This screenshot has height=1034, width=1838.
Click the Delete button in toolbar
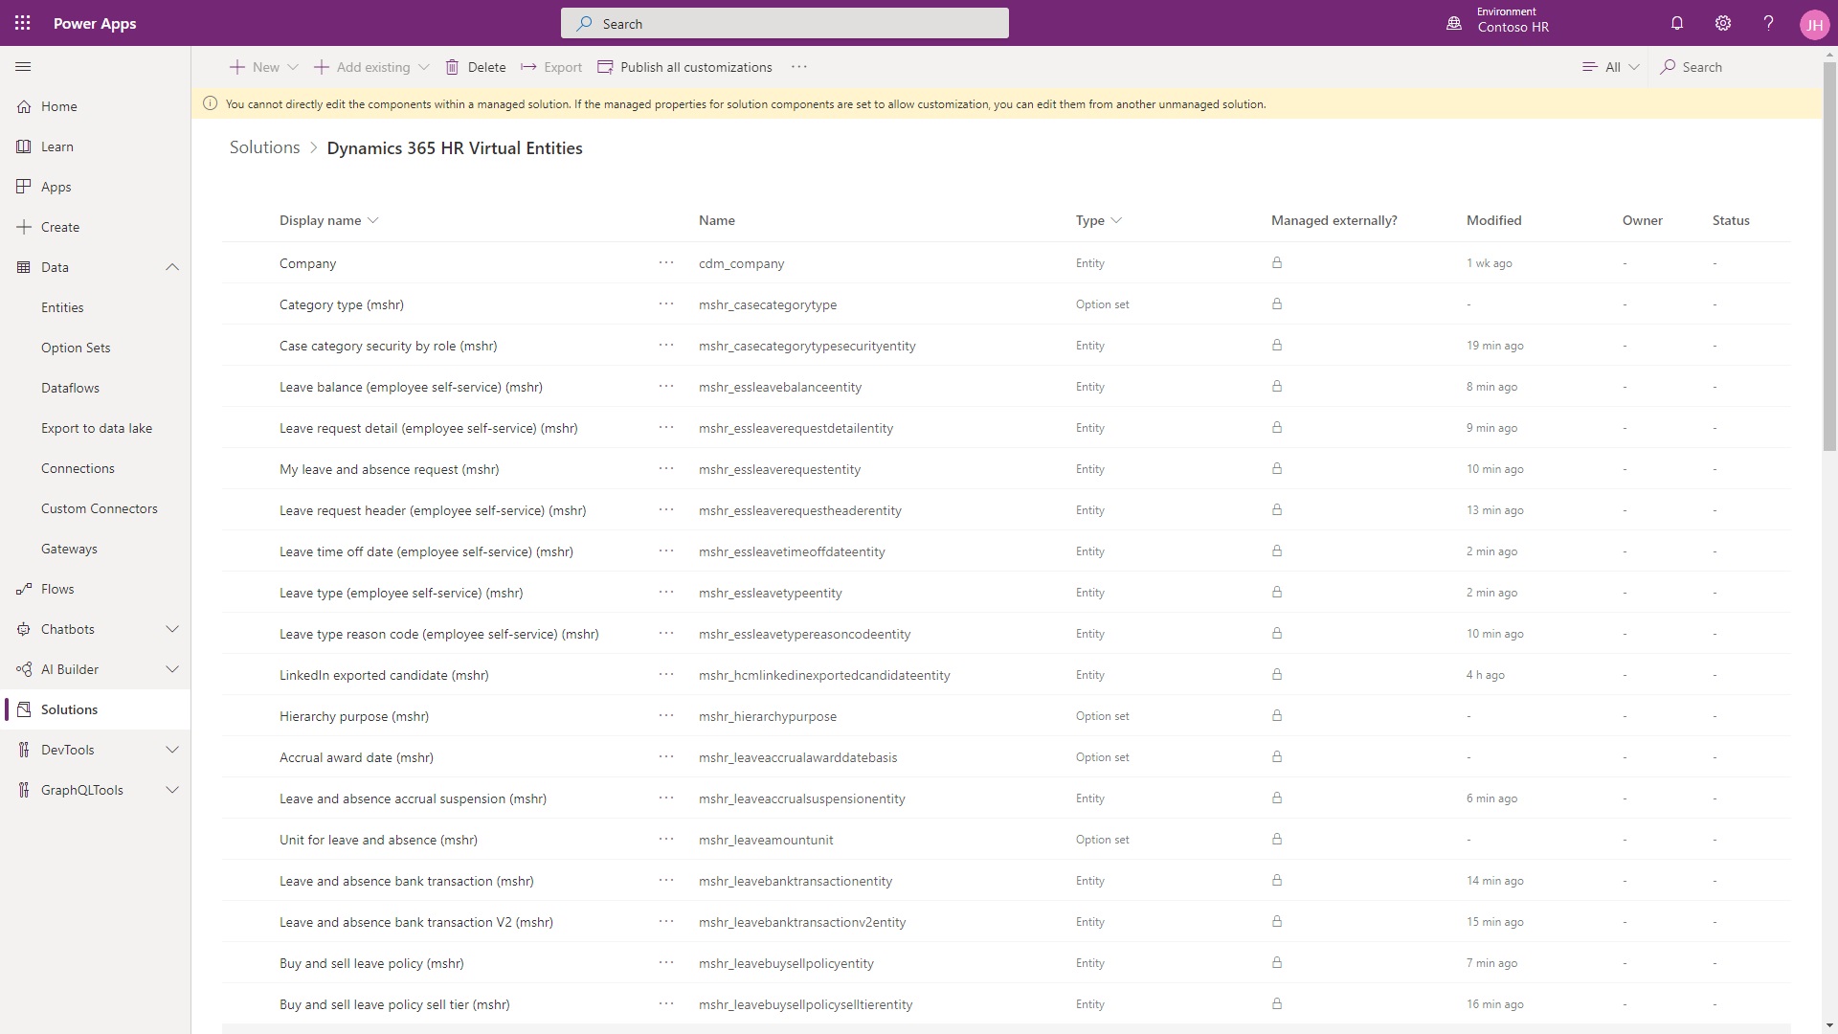pyautogui.click(x=475, y=66)
